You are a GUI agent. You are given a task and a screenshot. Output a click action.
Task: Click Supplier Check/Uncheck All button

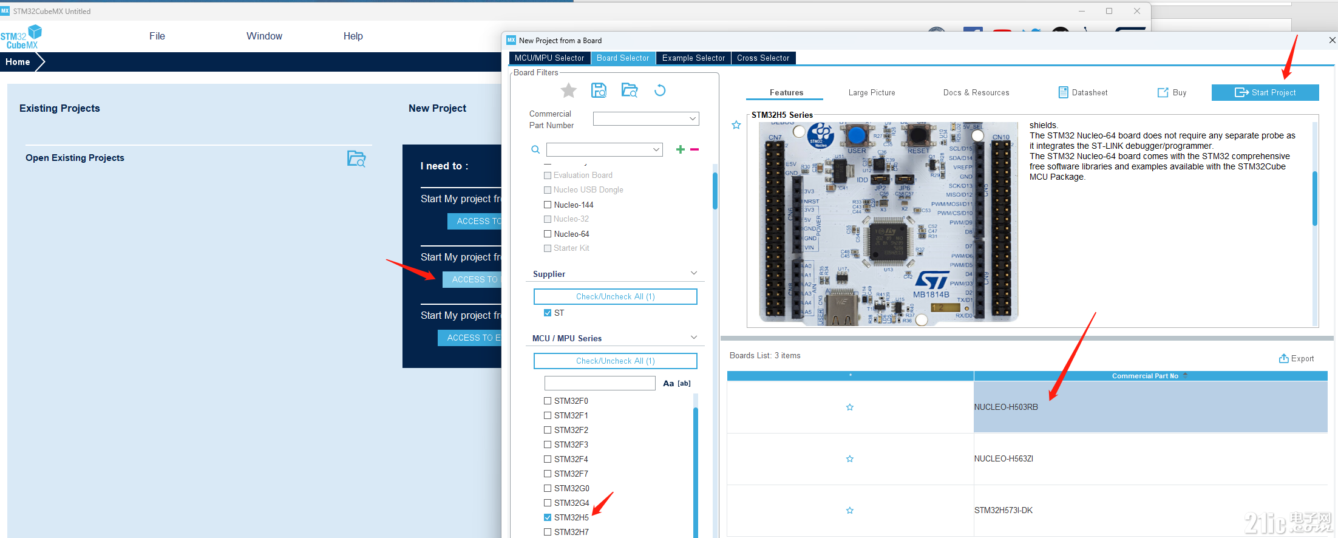(615, 297)
